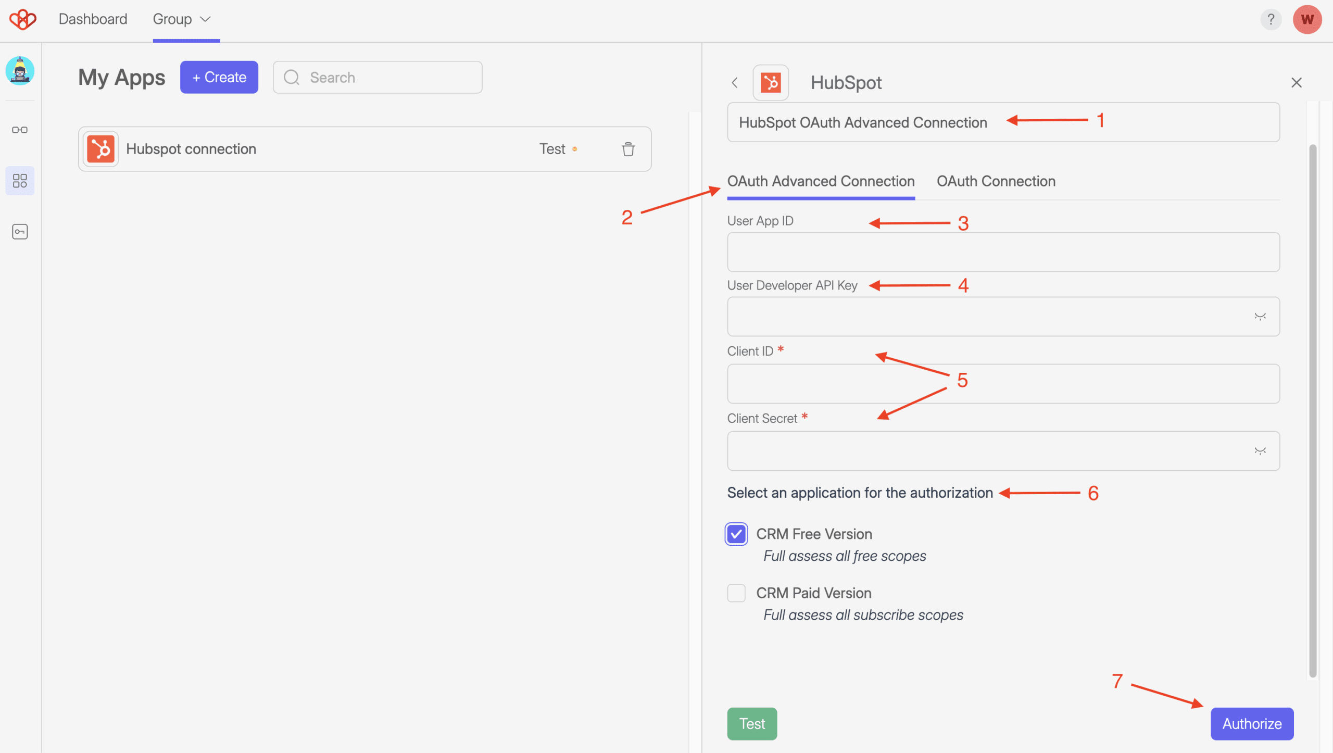The image size is (1333, 753).
Task: Click the search magnifier icon
Action: point(292,77)
